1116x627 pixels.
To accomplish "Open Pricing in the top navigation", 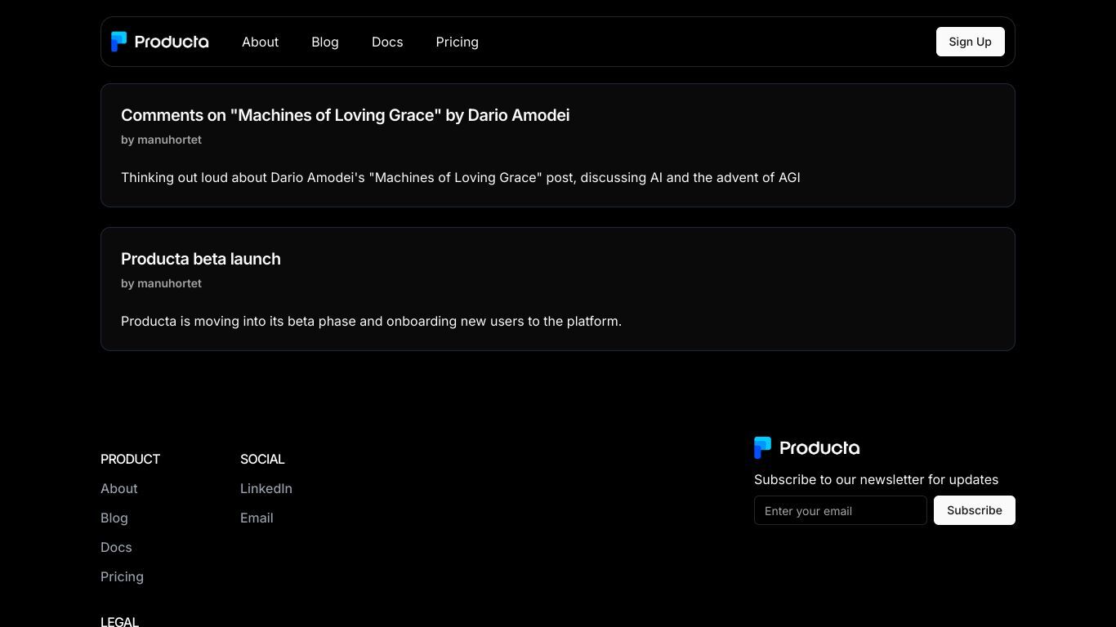I will 458,42.
